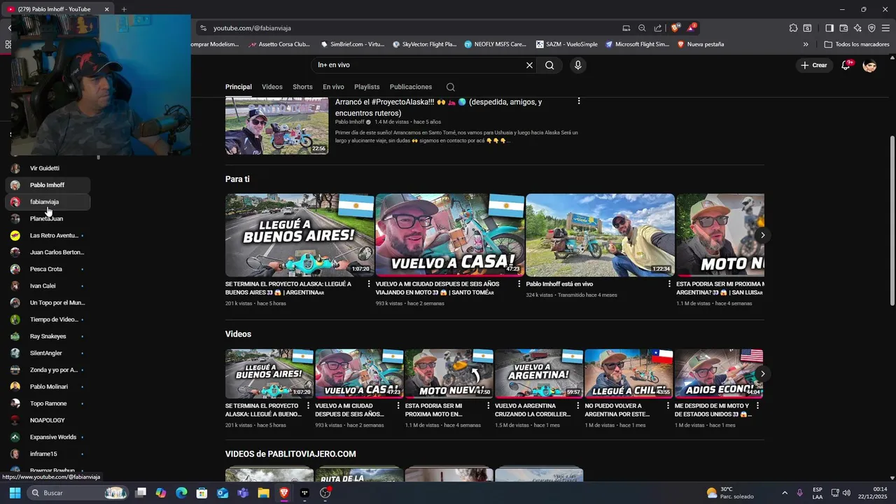Open the VUELVO A CASA Para ti thumbnail
The width and height of the screenshot is (896, 504).
450,235
